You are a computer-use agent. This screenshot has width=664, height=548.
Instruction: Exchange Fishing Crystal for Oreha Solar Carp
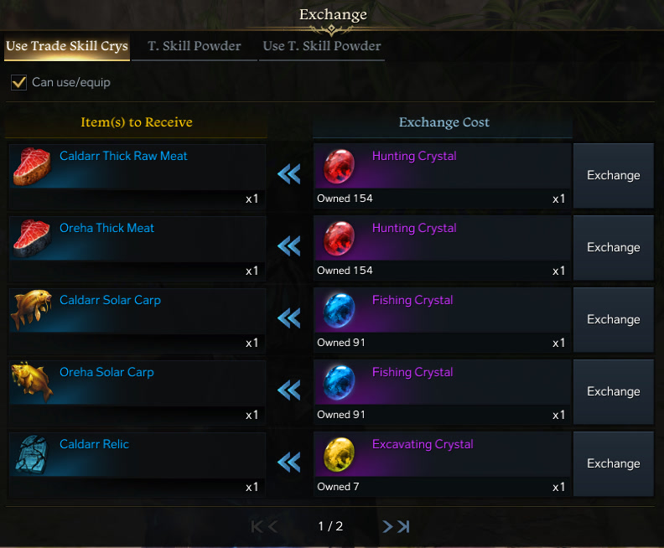[613, 391]
